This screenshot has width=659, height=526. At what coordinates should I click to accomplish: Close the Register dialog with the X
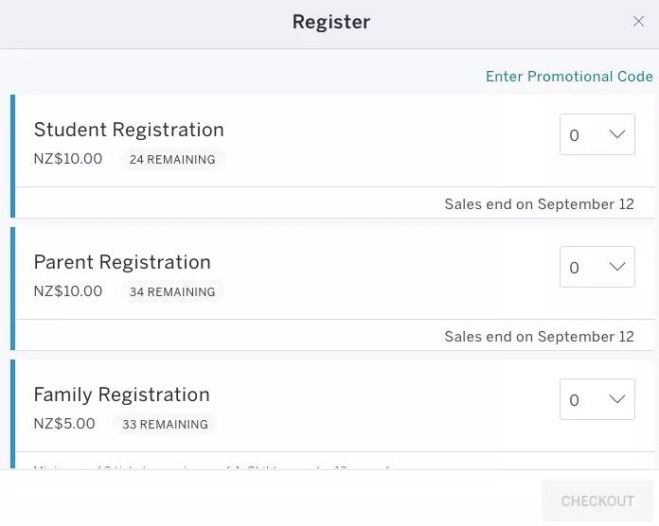[638, 22]
